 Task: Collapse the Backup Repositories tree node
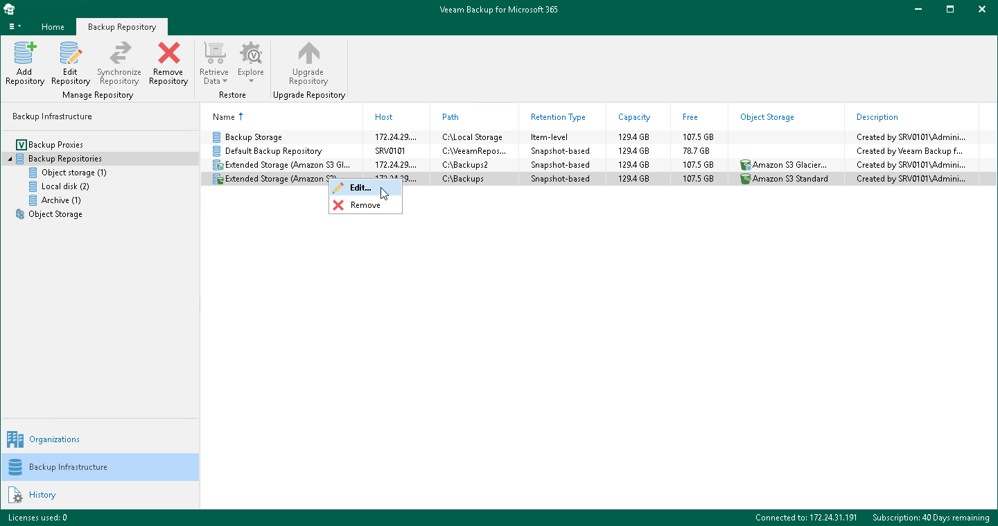point(10,159)
